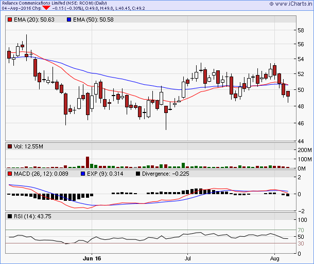This screenshot has width=314, height=264.
Task: Click the 04-Aug-2016 change summary text
Action: click(73, 8)
